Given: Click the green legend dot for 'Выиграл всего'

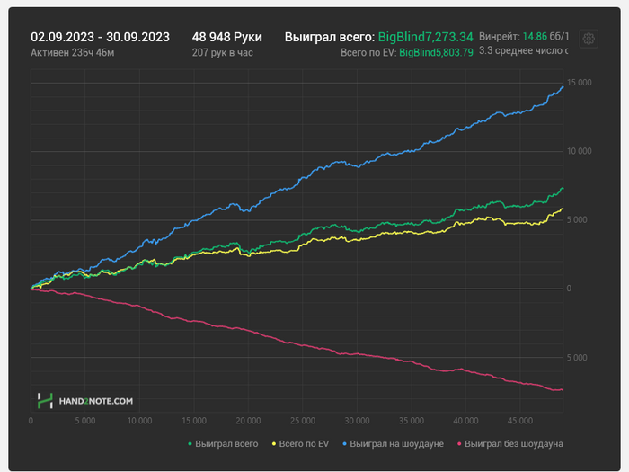Looking at the screenshot, I should pos(190,444).
